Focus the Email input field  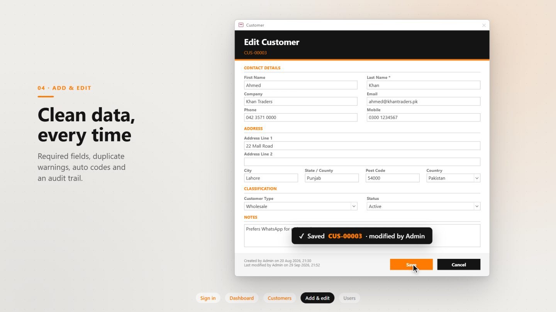click(x=424, y=101)
